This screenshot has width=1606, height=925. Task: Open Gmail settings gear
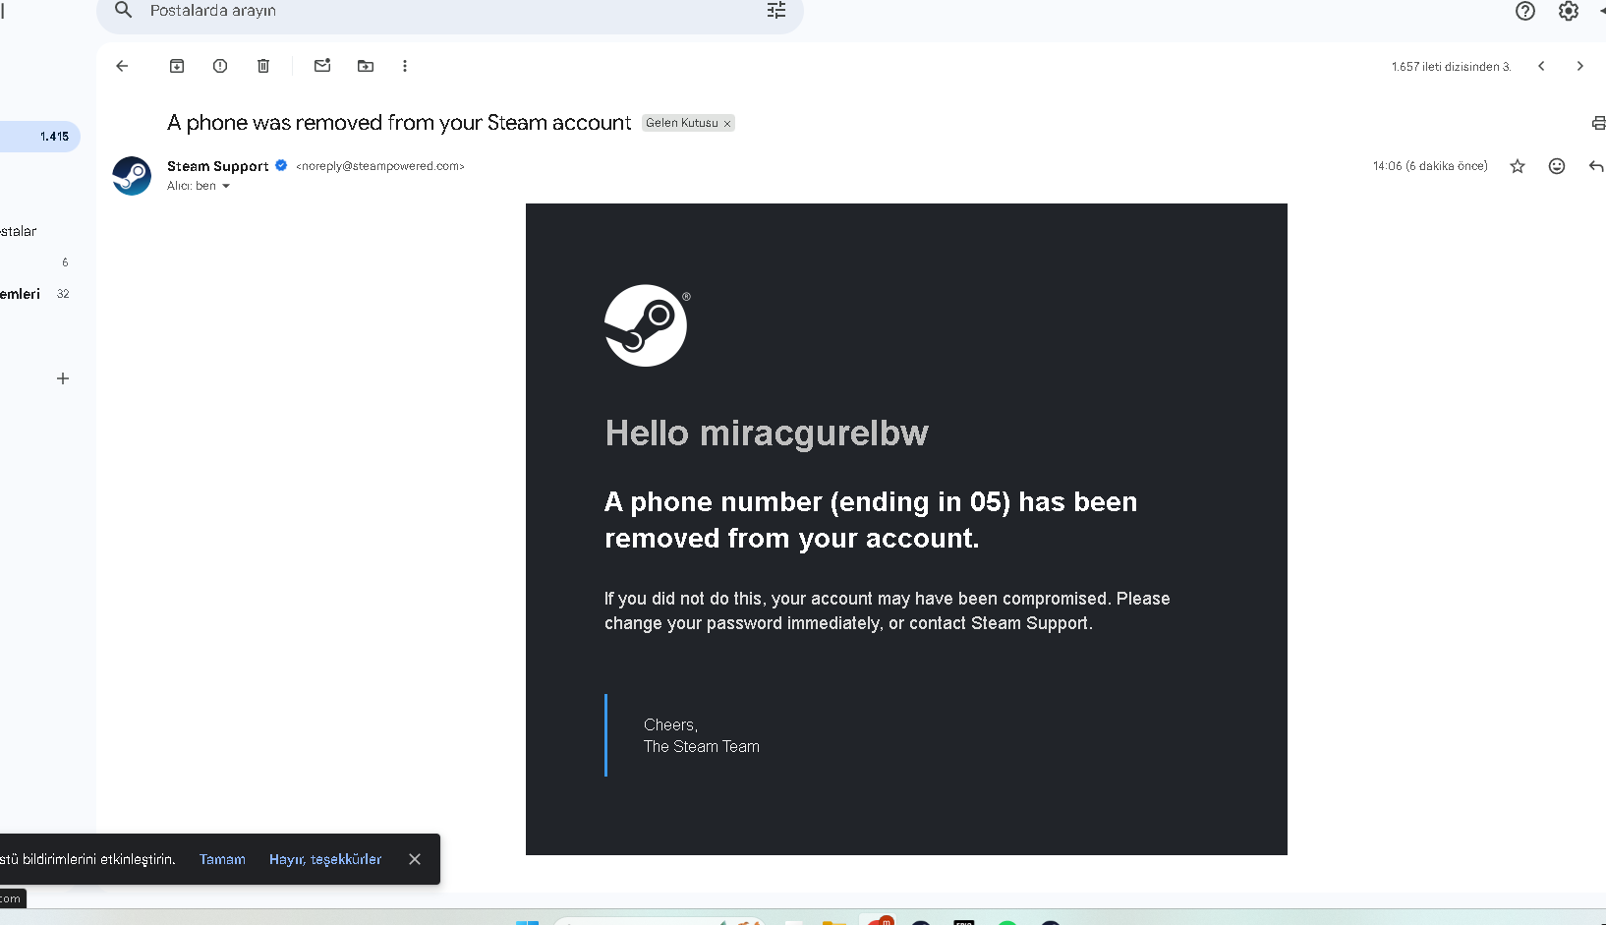[x=1569, y=11]
